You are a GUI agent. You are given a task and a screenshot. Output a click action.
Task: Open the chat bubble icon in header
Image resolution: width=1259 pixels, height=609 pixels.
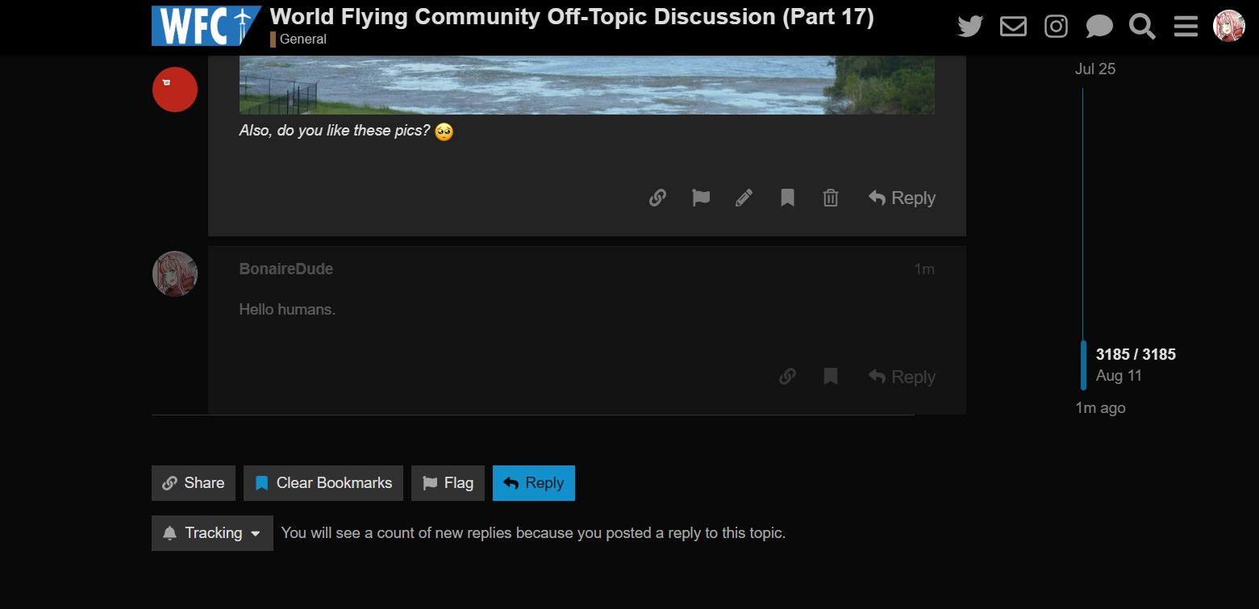coord(1099,27)
